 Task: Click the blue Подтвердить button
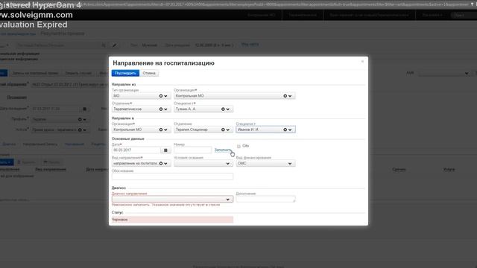pyautogui.click(x=125, y=73)
